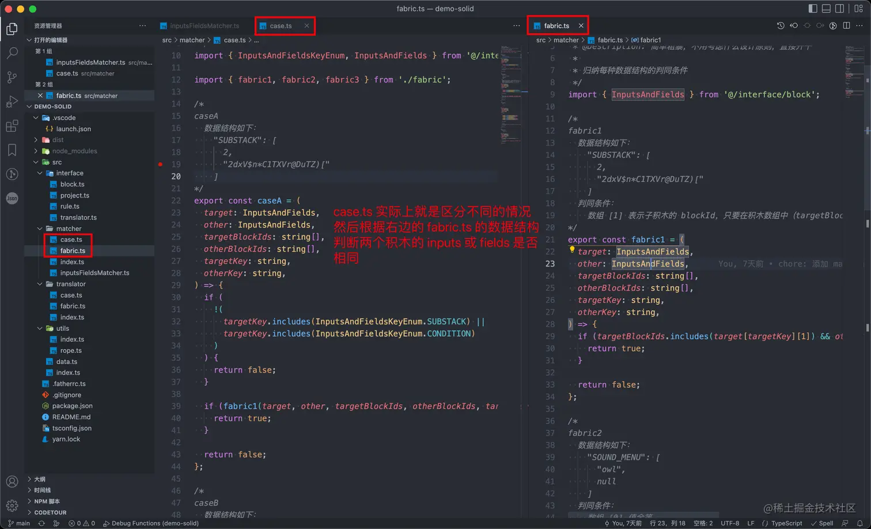Click the LF end-of-line indicator
The height and width of the screenshot is (529, 871).
[x=751, y=523]
